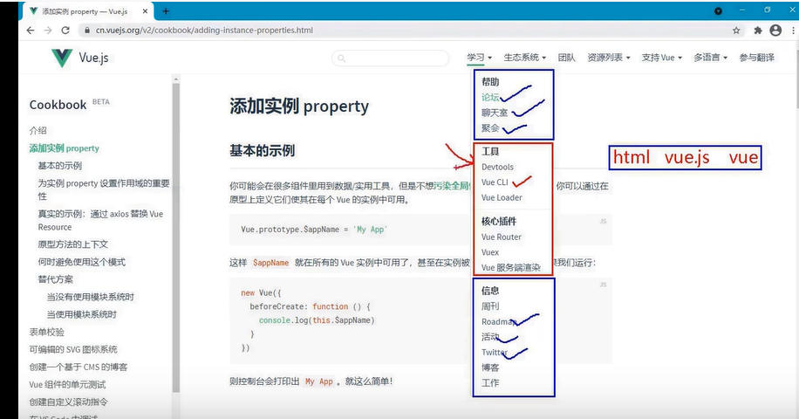Screen dimensions: 799x419
Task: Click the sidebar vertical scrollbar
Action: [176, 237]
